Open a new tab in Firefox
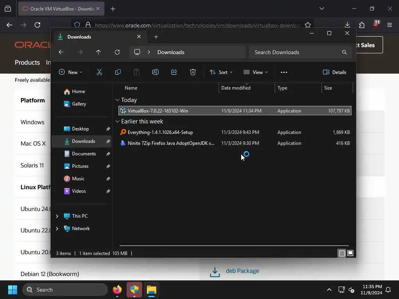The width and height of the screenshot is (399, 299). (x=113, y=9)
